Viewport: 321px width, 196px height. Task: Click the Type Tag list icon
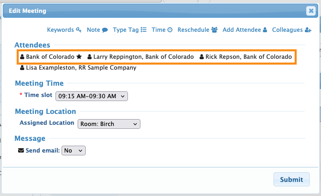pos(144,30)
